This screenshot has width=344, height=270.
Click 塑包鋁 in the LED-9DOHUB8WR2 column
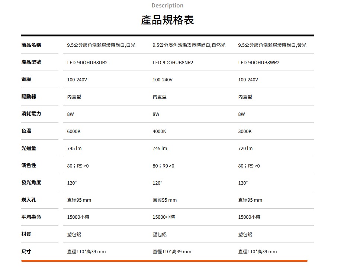245,234
